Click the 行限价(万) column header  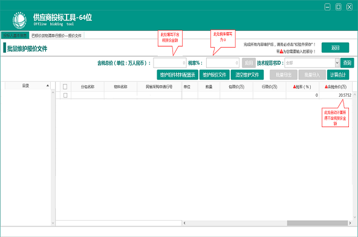[270, 87]
